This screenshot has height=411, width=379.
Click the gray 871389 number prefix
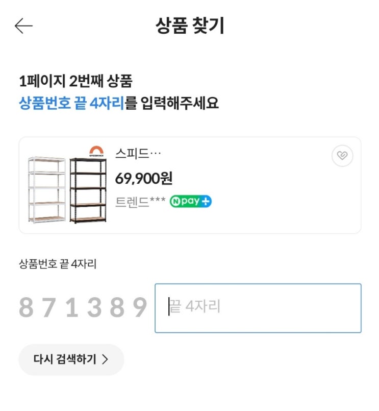pos(83,308)
